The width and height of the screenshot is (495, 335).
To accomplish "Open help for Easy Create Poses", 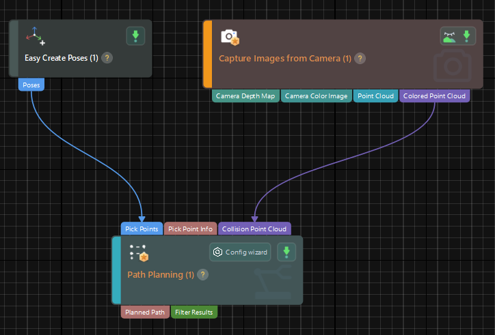I will click(x=107, y=58).
